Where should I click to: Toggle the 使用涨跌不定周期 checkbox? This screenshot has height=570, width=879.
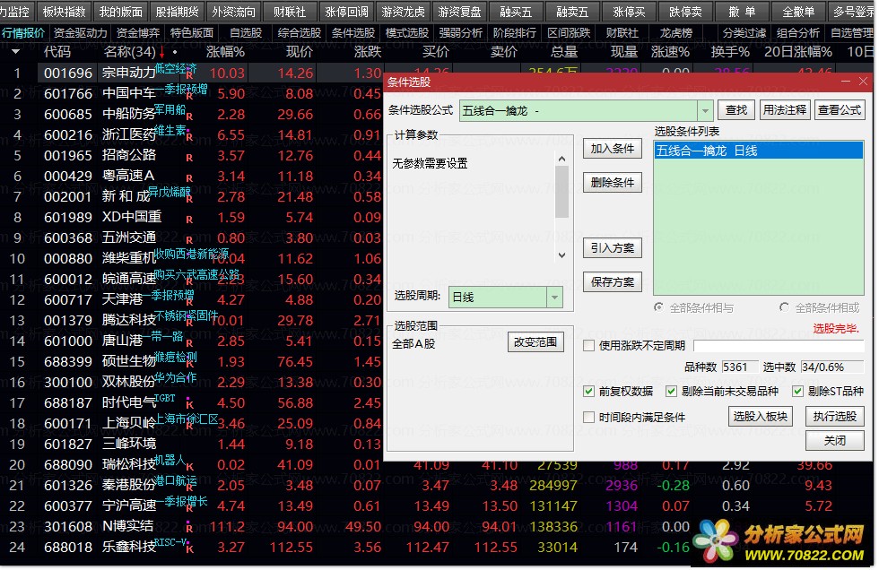point(588,345)
